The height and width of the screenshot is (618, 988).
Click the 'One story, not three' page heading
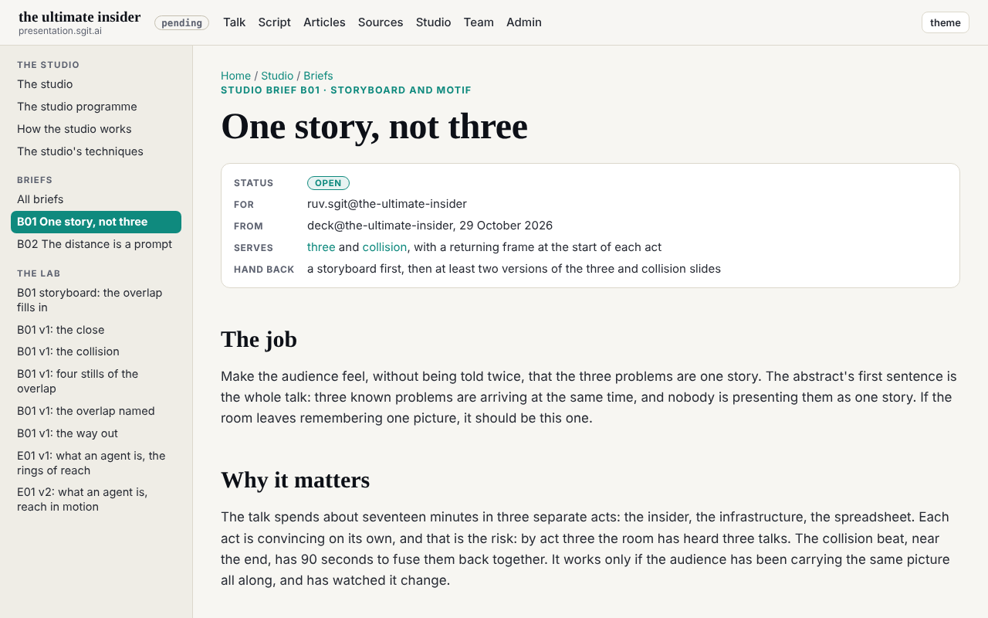pyautogui.click(x=374, y=126)
